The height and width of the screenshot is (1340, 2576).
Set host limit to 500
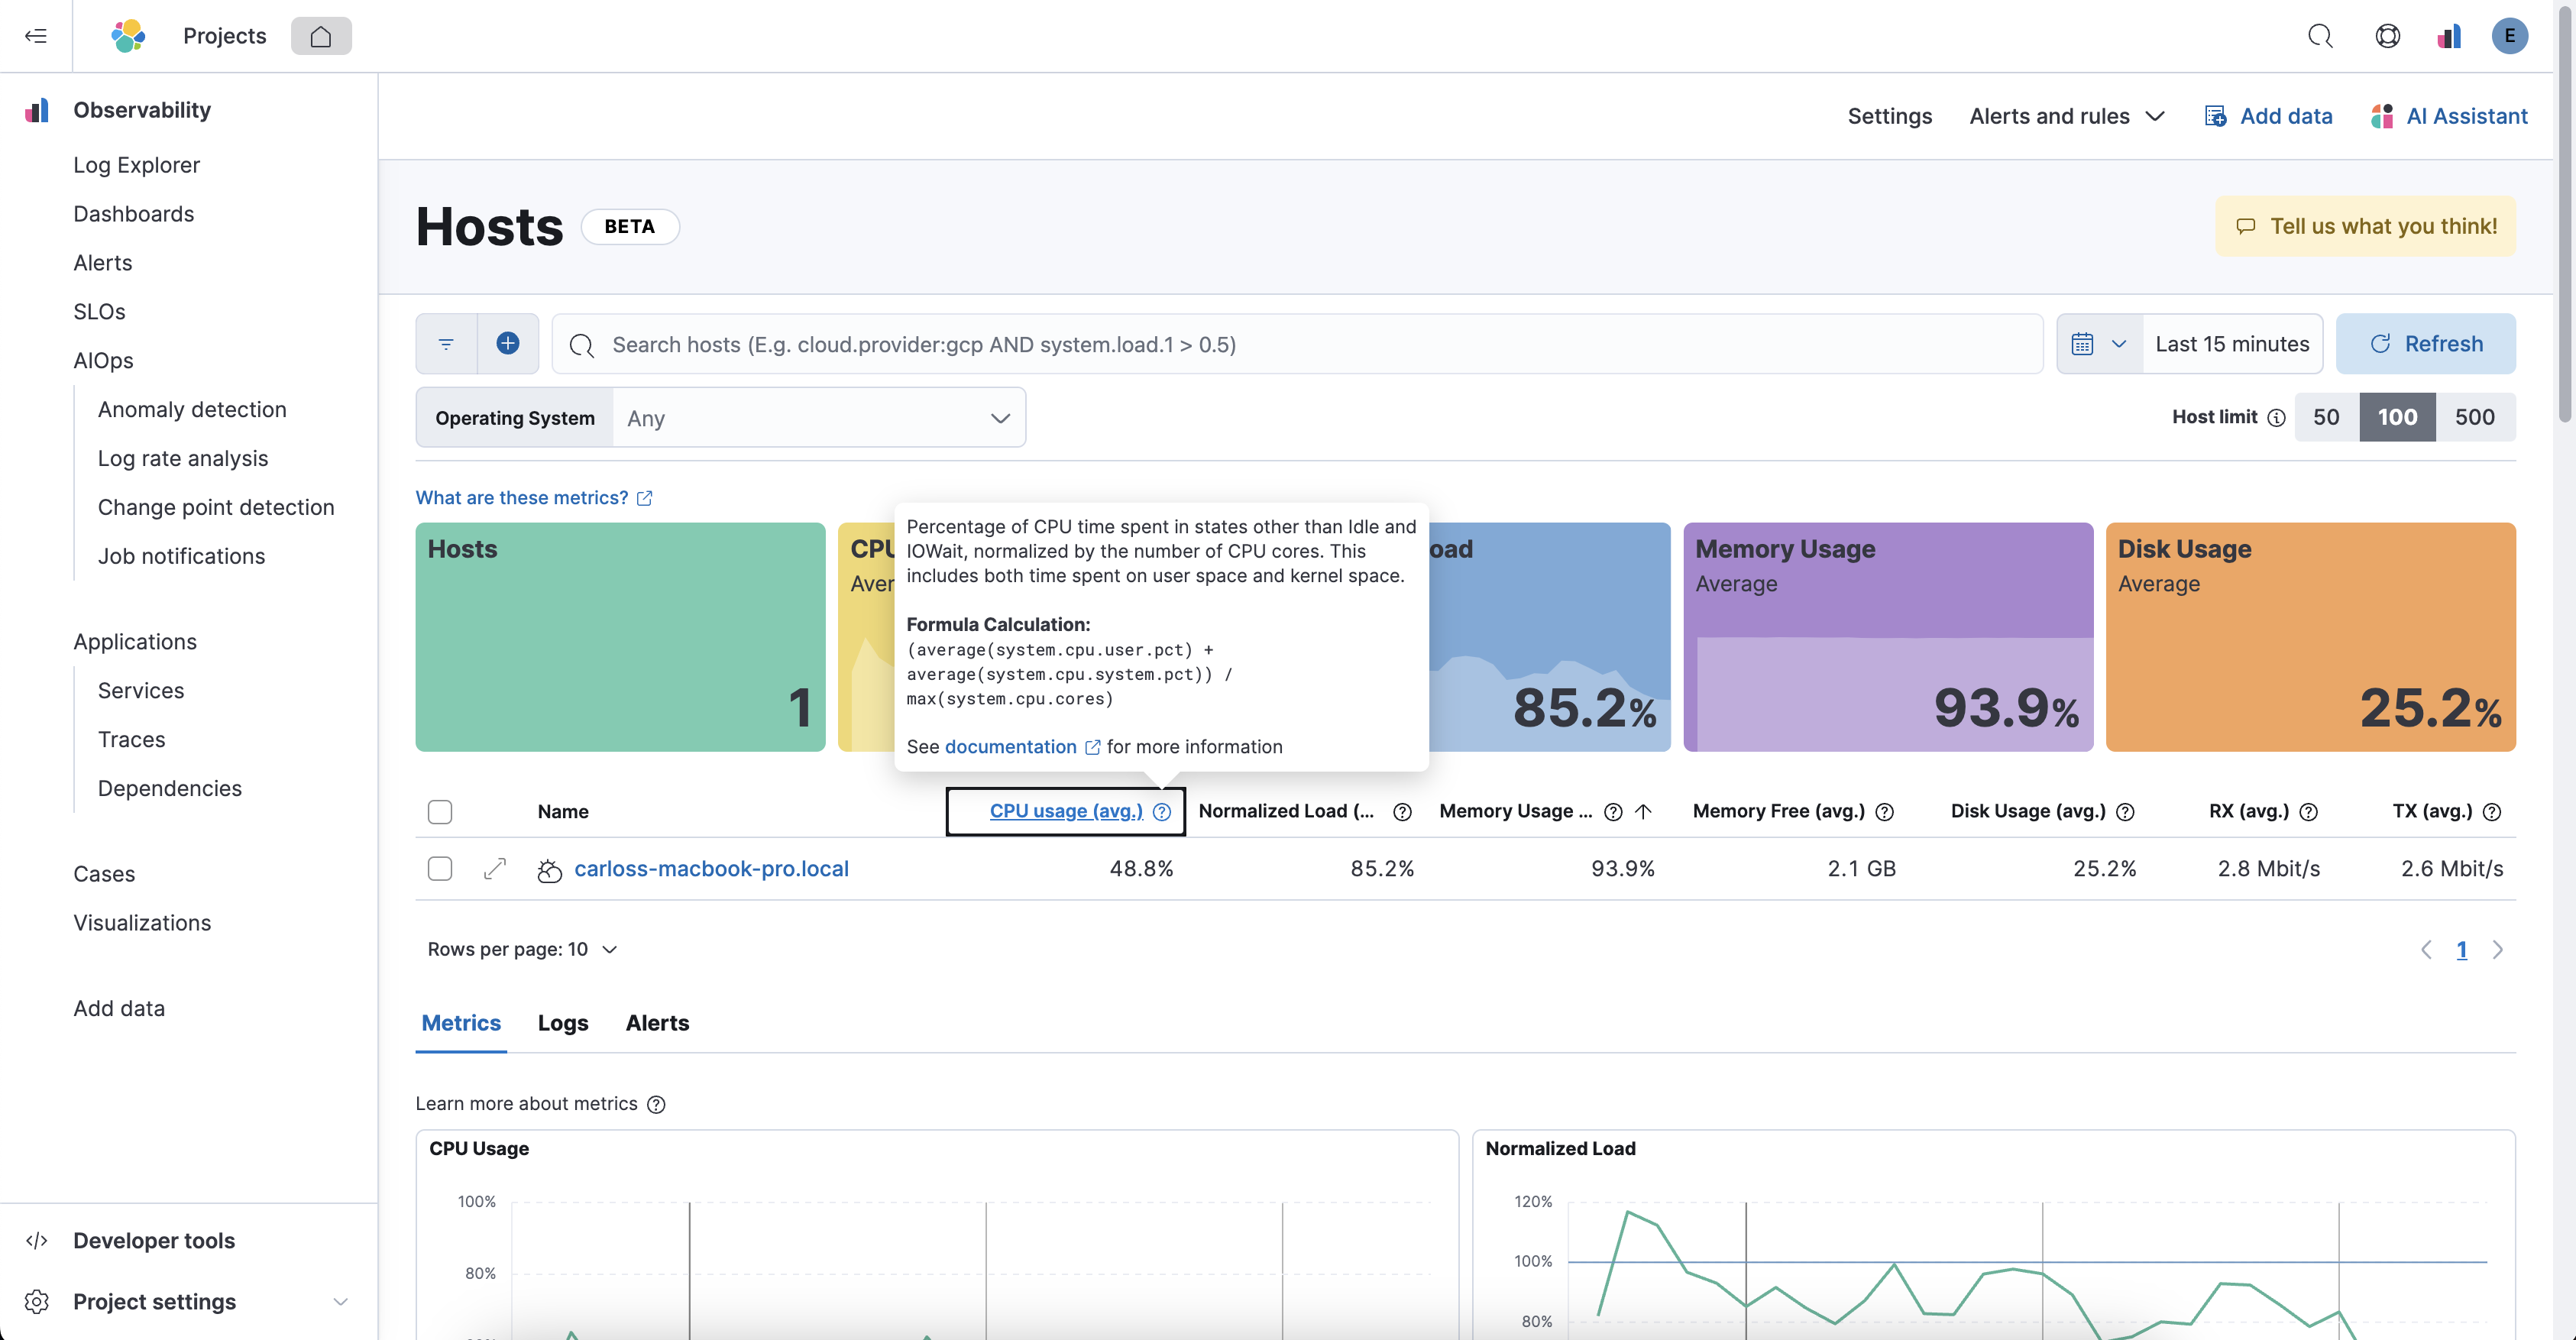point(2475,417)
